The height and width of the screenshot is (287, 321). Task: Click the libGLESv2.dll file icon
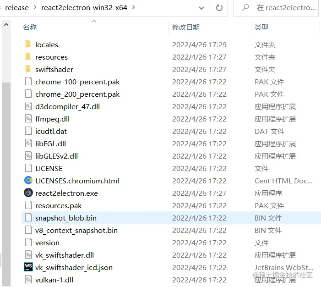(28, 155)
